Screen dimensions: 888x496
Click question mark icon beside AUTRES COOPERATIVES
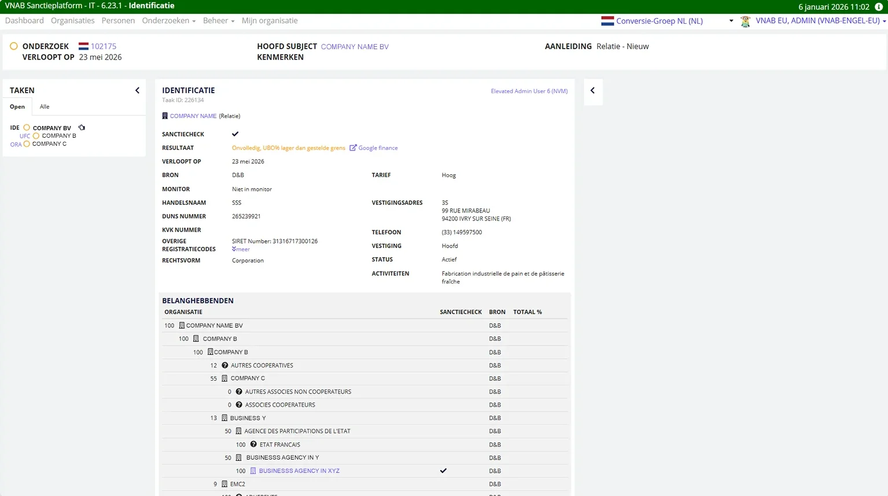pos(225,365)
